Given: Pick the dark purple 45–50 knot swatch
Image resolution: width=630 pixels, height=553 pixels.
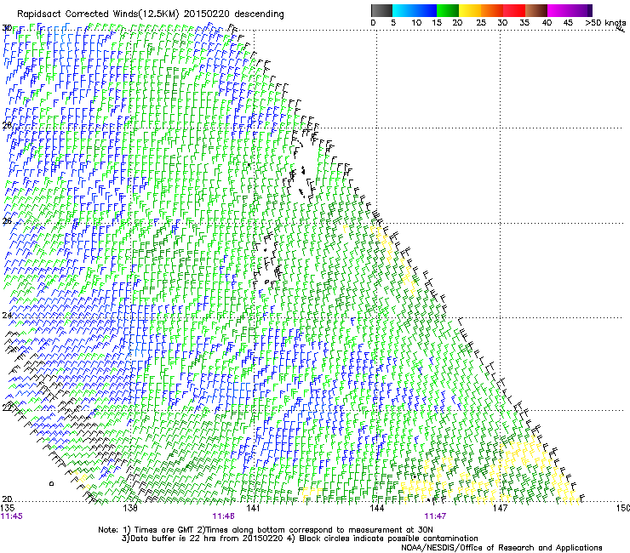Looking at the screenshot, I should 581,10.
